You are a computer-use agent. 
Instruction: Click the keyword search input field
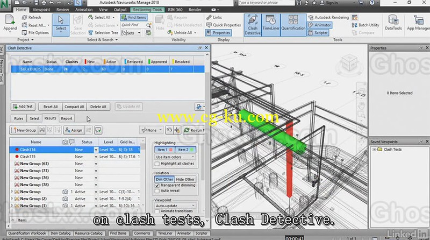[x=266, y=3]
